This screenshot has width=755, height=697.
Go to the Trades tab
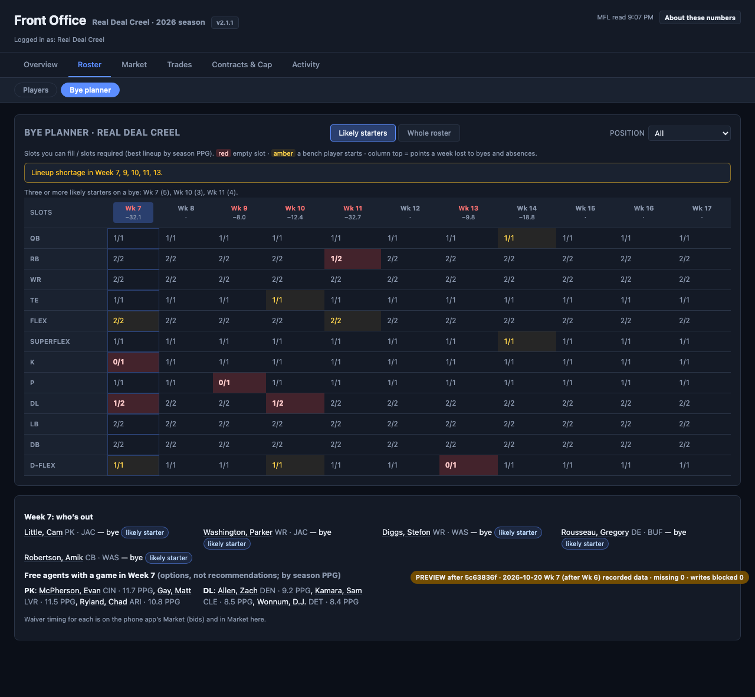(x=179, y=65)
